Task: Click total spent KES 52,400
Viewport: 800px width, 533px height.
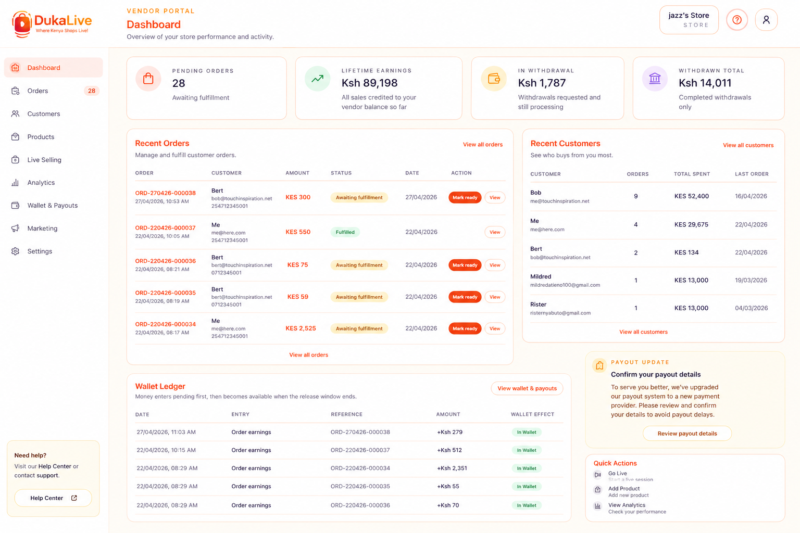Action: pyautogui.click(x=691, y=196)
